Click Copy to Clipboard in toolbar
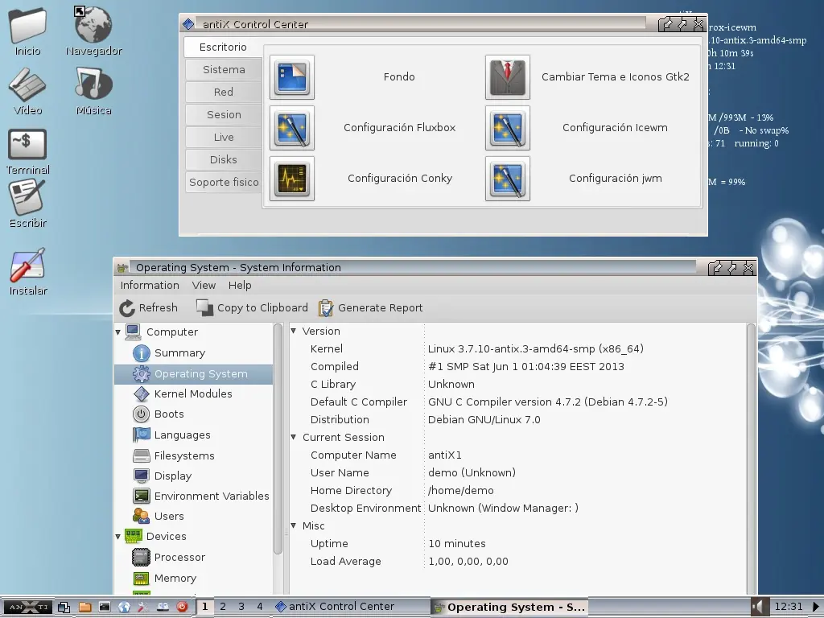Image resolution: width=824 pixels, height=618 pixels. pos(252,308)
